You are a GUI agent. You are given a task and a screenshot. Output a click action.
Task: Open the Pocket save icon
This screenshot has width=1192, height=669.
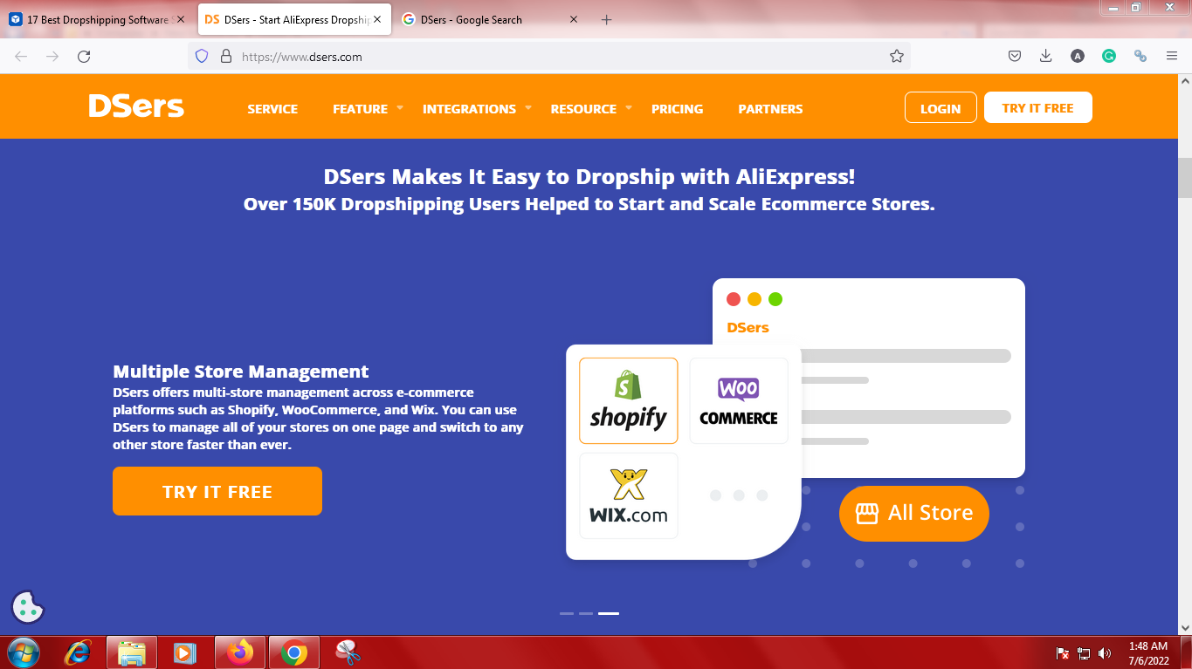click(x=1015, y=56)
